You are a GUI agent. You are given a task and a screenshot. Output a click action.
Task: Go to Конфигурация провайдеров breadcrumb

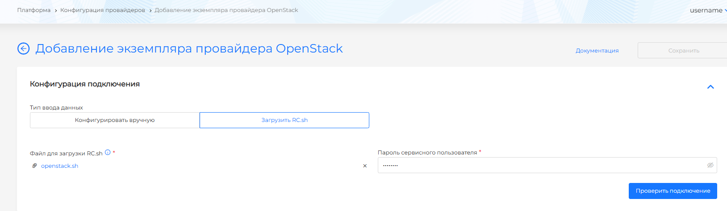[103, 10]
